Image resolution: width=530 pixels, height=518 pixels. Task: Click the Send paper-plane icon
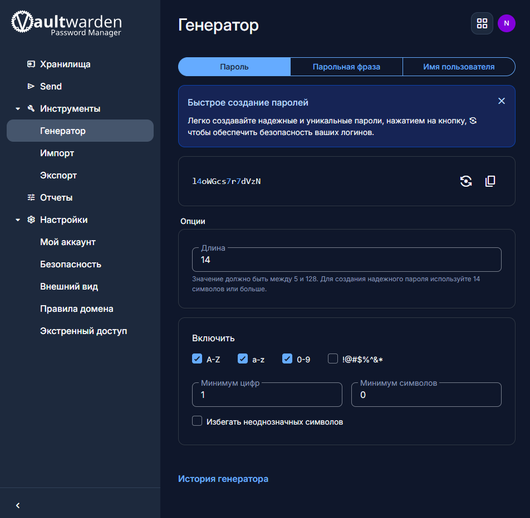(x=31, y=86)
